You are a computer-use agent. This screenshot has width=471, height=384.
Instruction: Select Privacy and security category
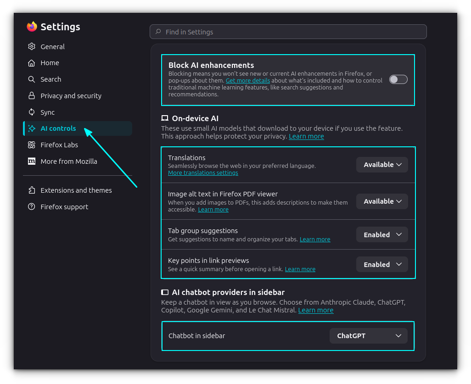pyautogui.click(x=78, y=96)
